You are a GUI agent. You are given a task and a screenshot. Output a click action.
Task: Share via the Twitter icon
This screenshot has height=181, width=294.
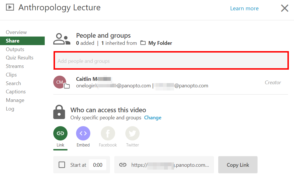click(132, 133)
